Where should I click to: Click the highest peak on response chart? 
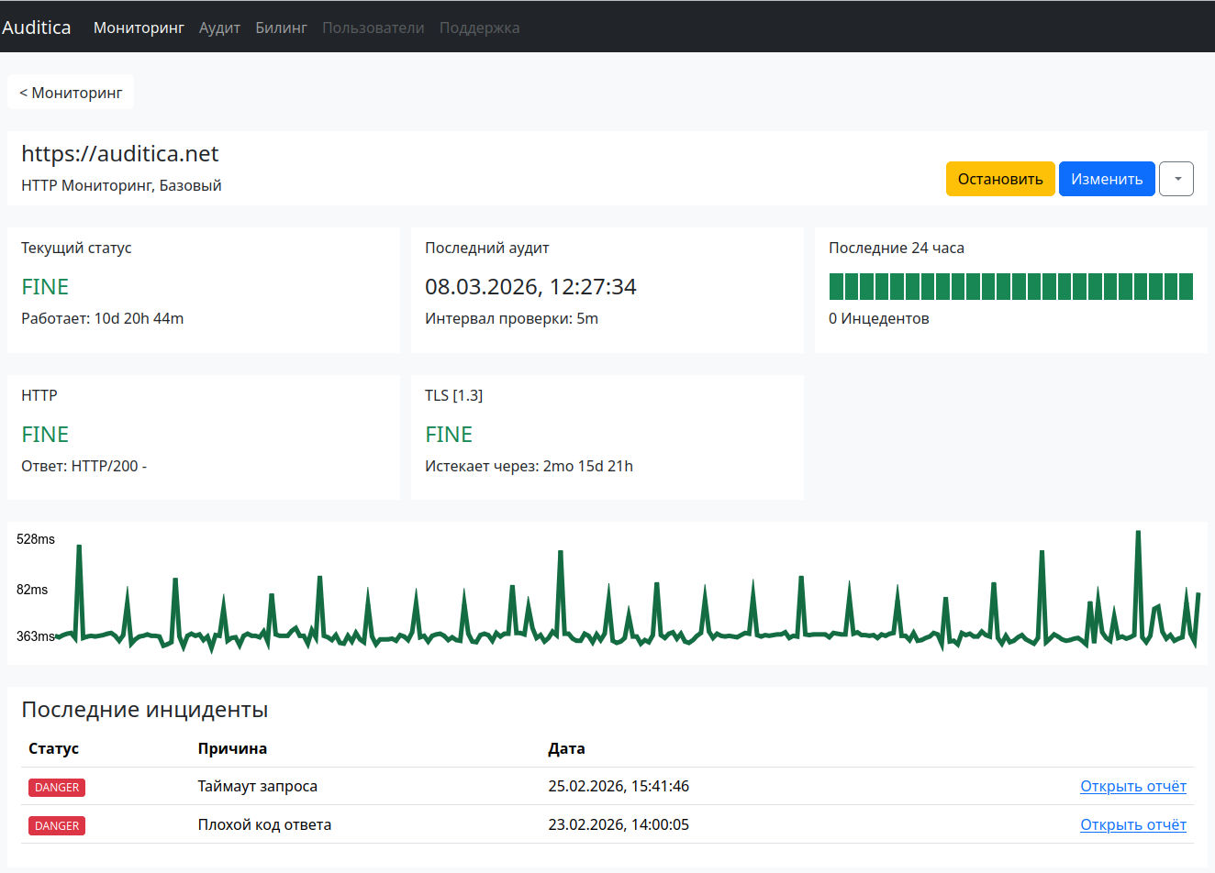pos(1138,533)
